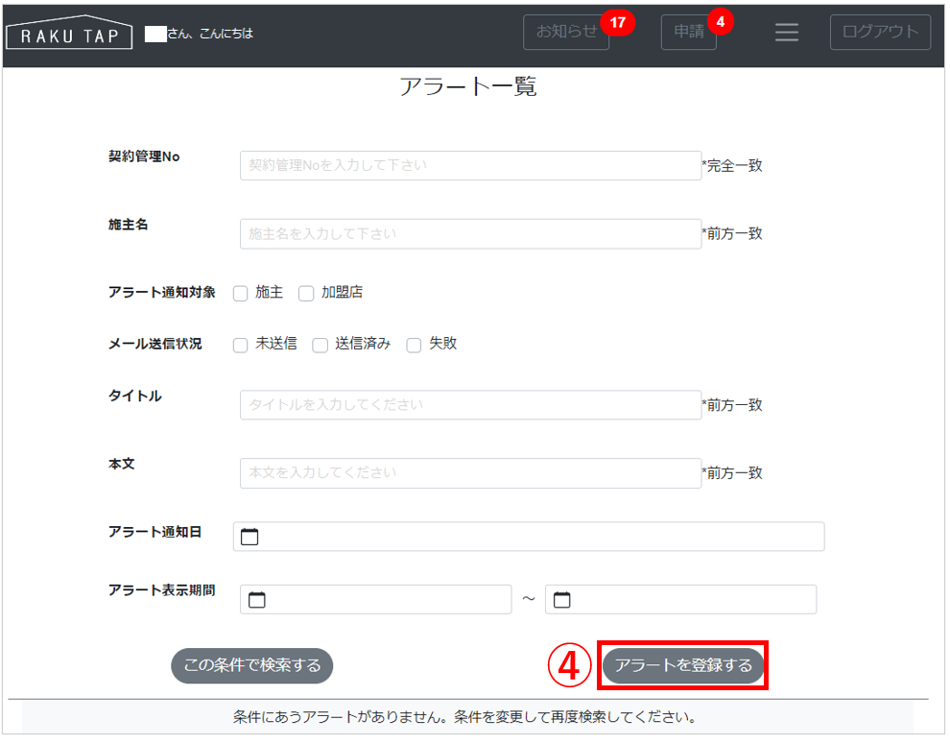The image size is (950, 744).
Task: Click the さん、こんにちは greeting text
Action: click(x=209, y=34)
